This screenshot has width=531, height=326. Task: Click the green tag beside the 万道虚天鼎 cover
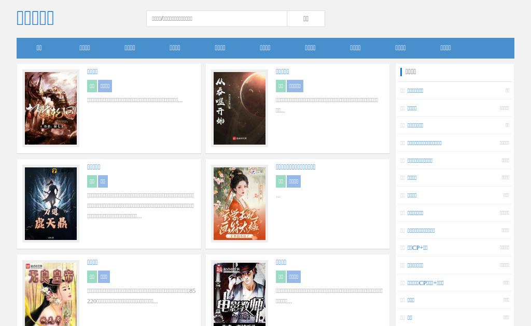tap(92, 181)
